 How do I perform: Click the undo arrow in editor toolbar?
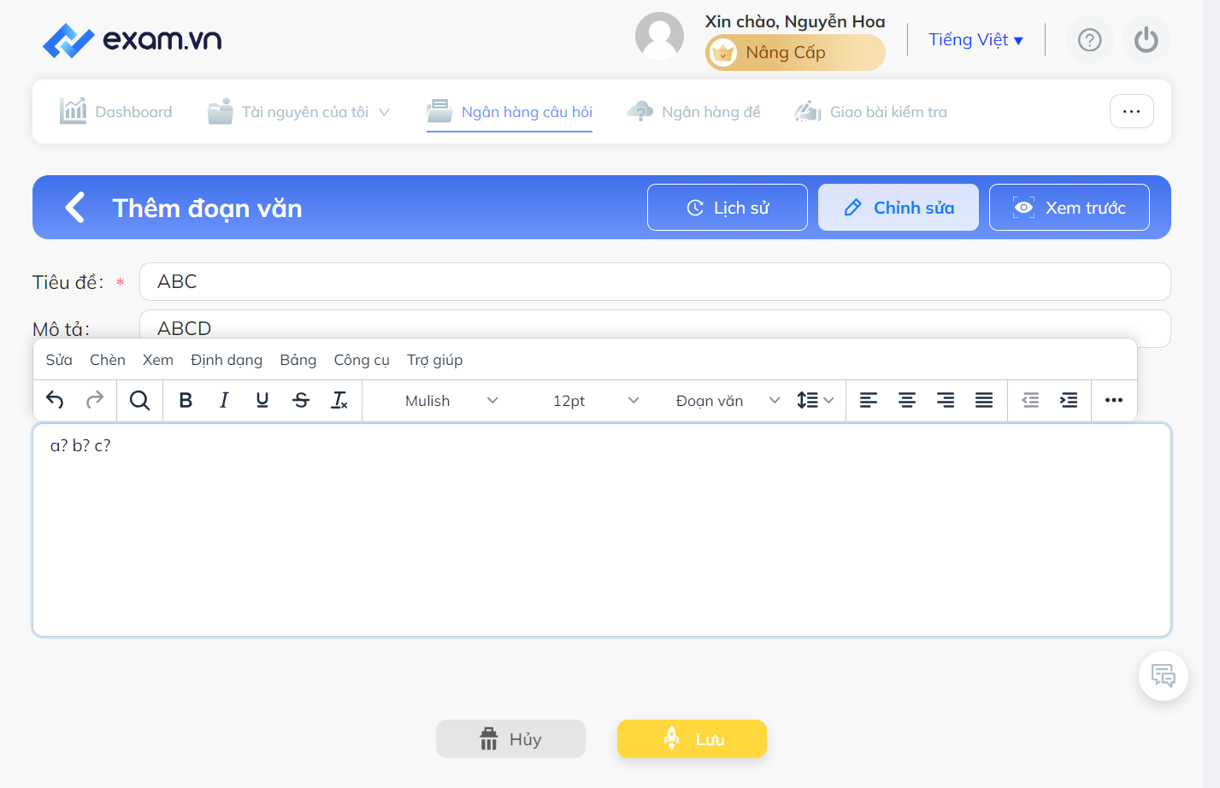55,400
